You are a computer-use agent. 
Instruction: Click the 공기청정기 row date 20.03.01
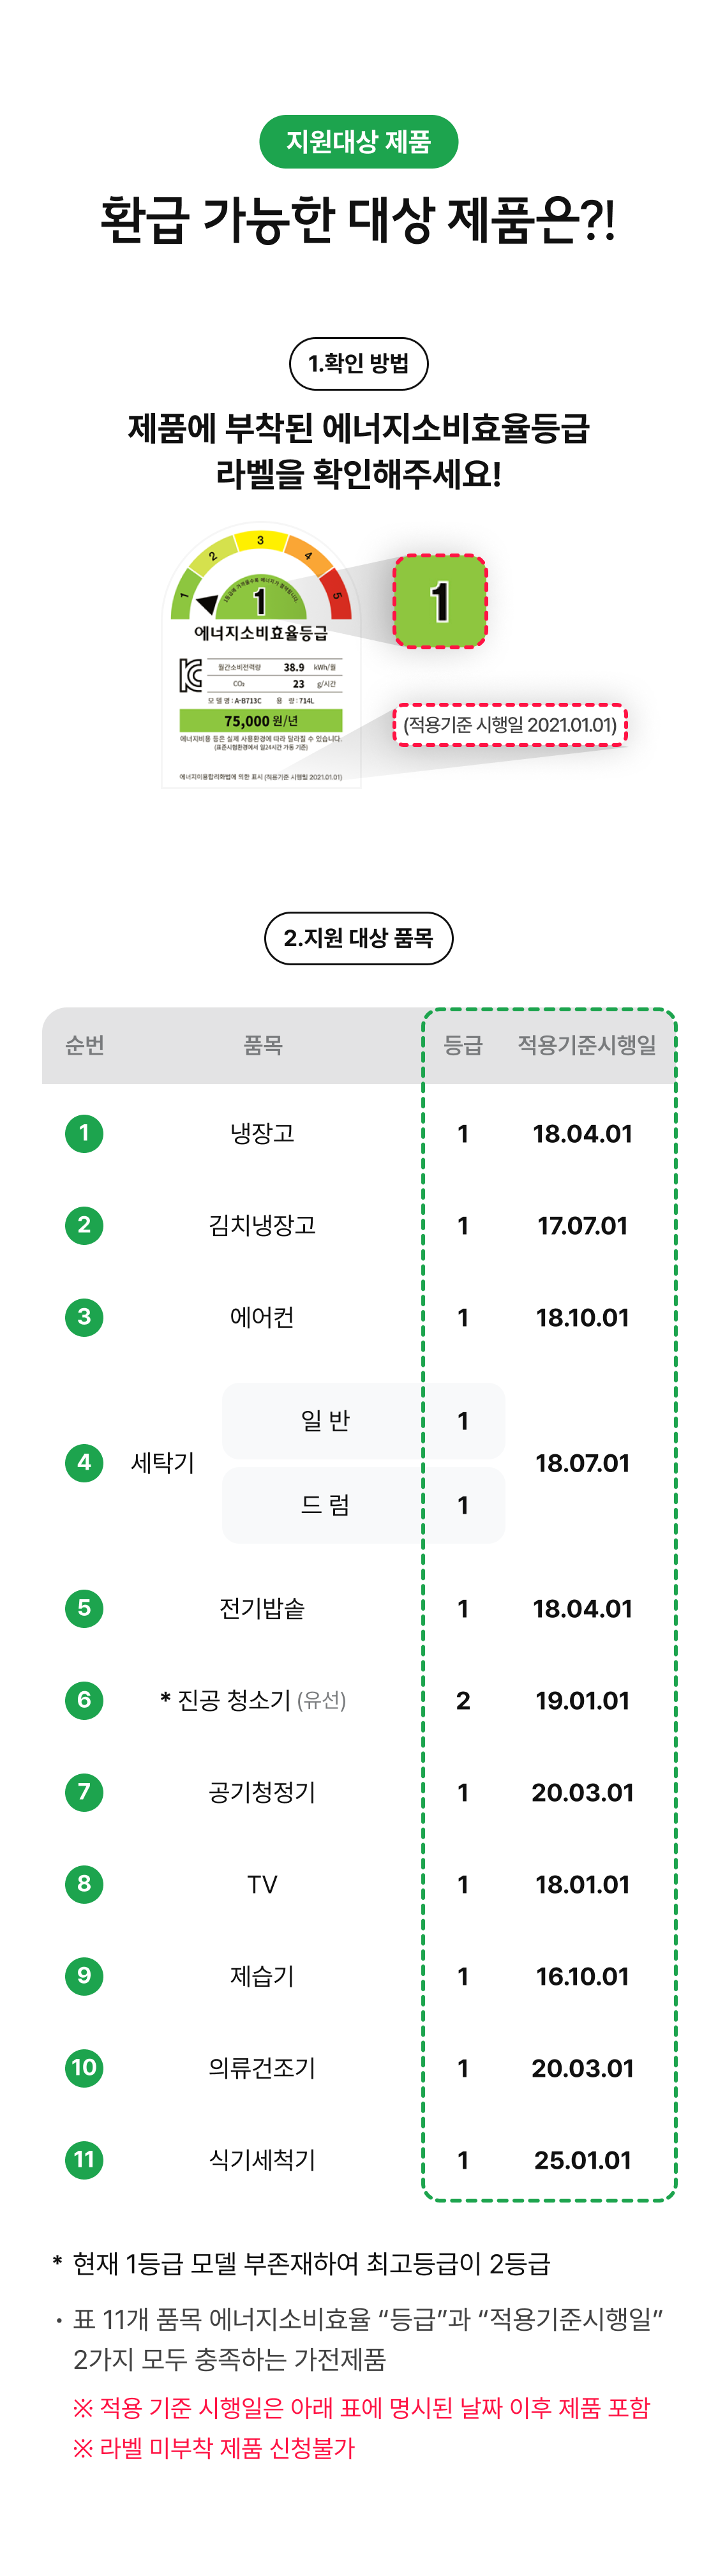(582, 1792)
